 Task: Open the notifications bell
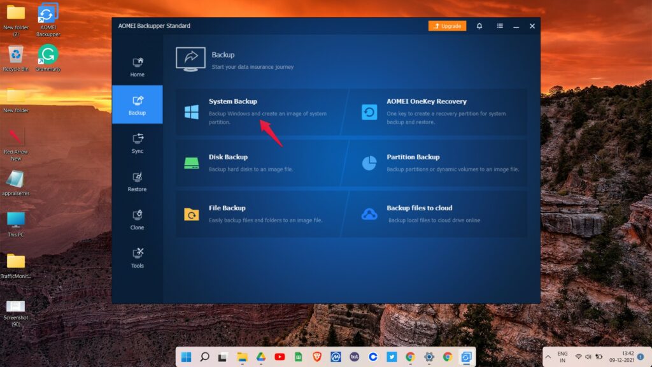(x=479, y=25)
